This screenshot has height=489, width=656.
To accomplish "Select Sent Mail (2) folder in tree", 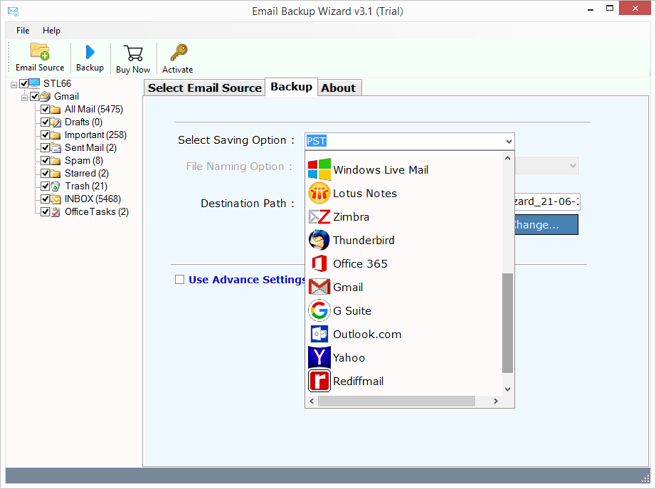I will (90, 148).
